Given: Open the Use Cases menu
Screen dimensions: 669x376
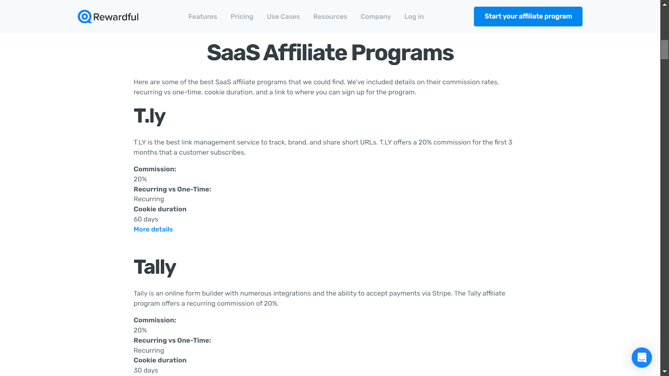Looking at the screenshot, I should coord(283,17).
